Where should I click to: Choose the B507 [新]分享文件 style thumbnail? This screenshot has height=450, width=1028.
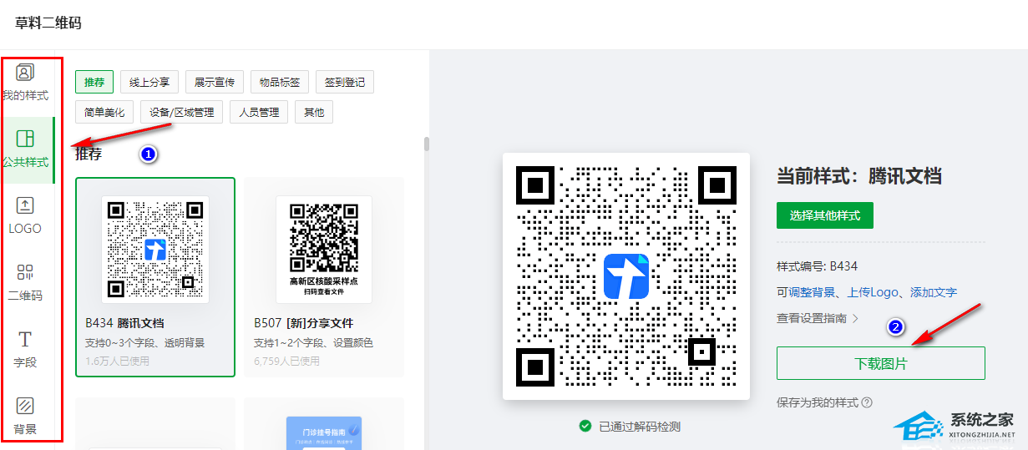point(324,249)
